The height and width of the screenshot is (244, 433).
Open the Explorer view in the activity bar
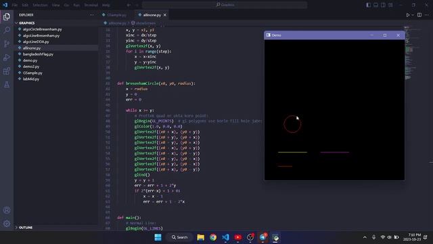coord(7,16)
